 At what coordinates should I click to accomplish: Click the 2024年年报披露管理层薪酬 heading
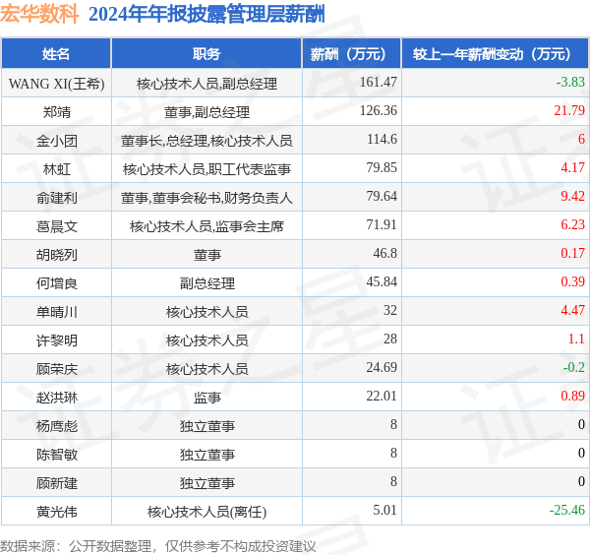(206, 15)
